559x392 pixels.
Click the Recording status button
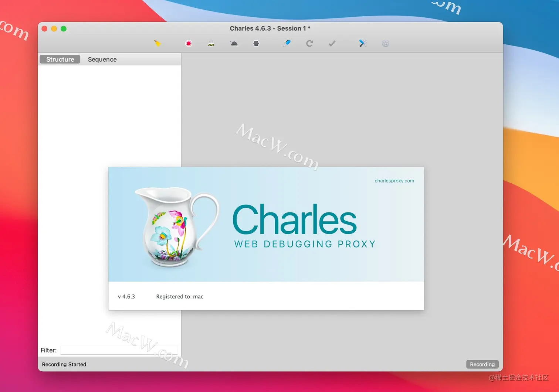click(482, 364)
